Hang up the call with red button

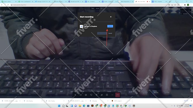point(118,95)
